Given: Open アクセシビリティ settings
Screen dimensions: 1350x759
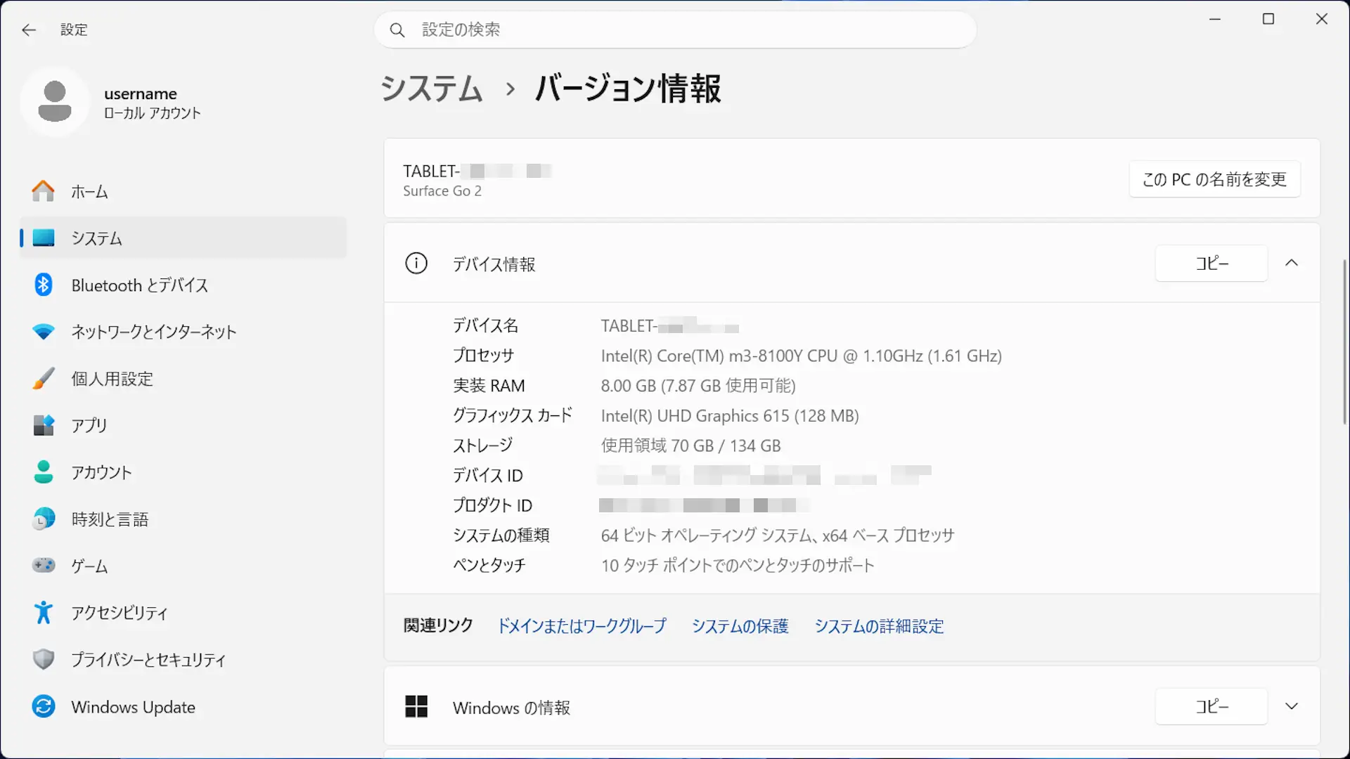Looking at the screenshot, I should point(184,613).
